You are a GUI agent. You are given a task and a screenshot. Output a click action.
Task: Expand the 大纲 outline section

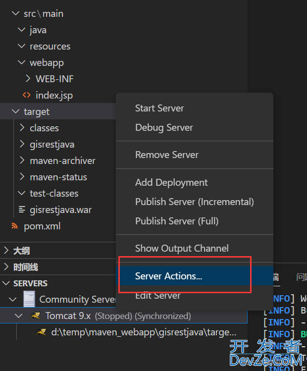(x=6, y=250)
